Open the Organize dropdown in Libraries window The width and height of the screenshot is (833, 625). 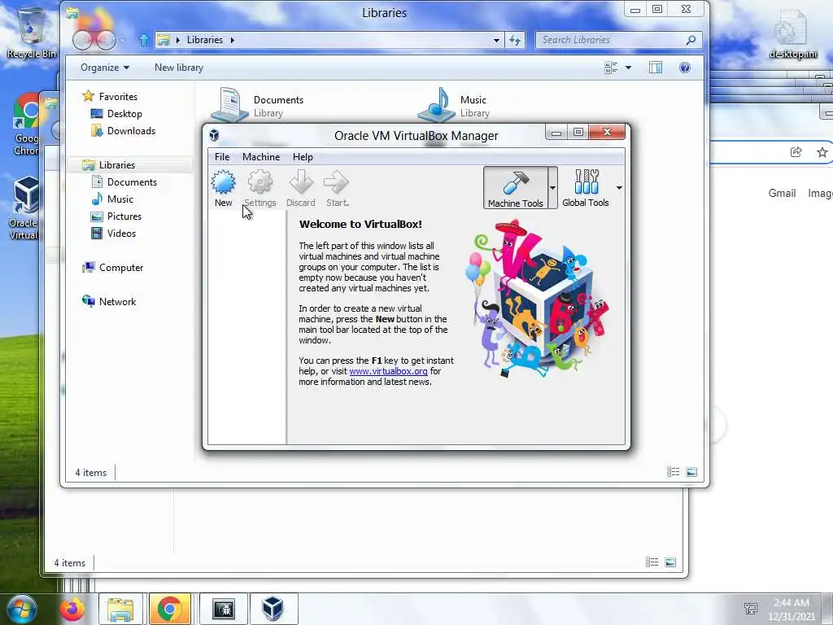(x=105, y=68)
